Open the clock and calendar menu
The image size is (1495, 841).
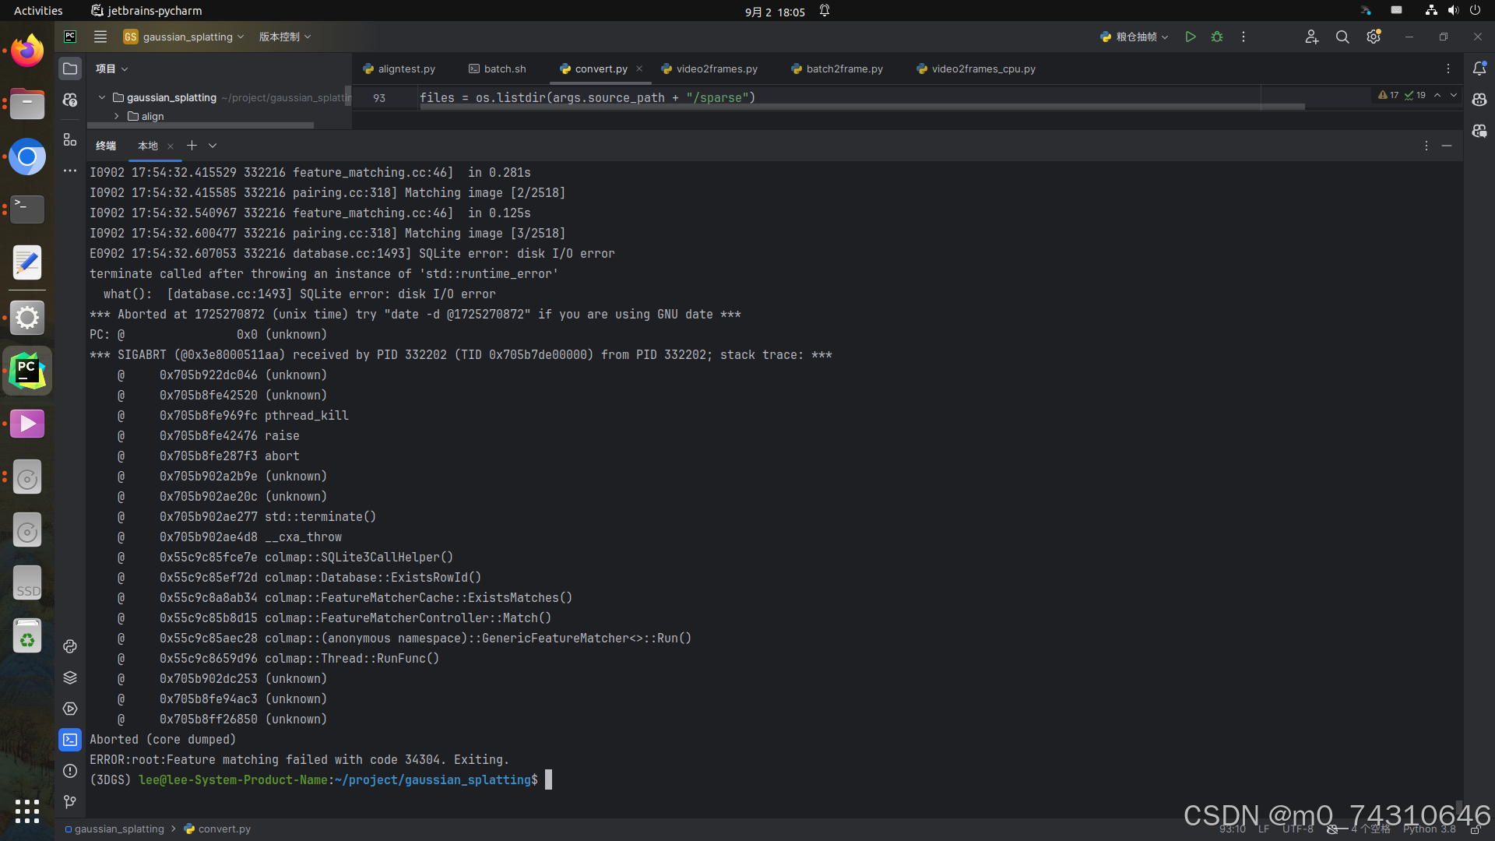tap(775, 11)
